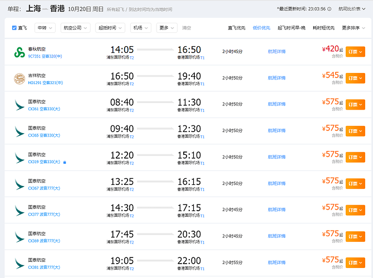Click Cathay Pacific logo for flight CX361
Screen dimensions: 373x278
[19, 105]
